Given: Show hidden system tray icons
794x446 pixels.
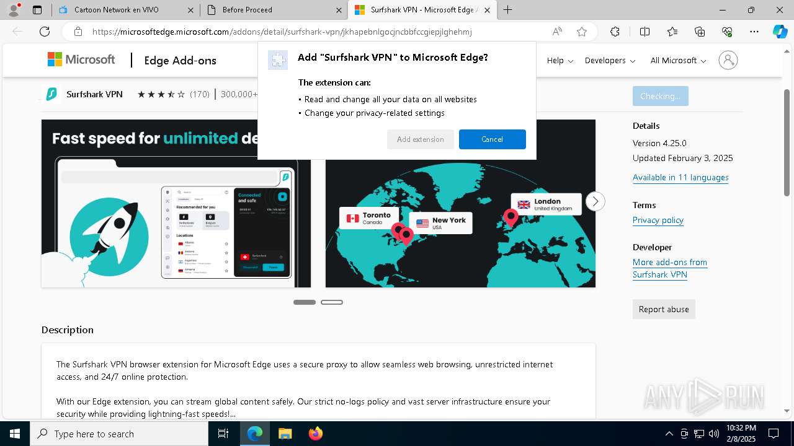Looking at the screenshot, I should [669, 434].
